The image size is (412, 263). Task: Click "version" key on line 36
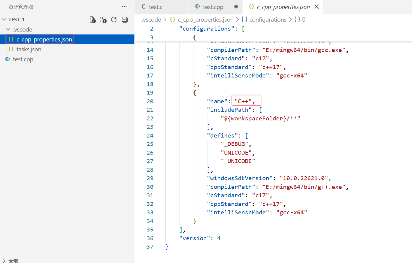(195, 238)
